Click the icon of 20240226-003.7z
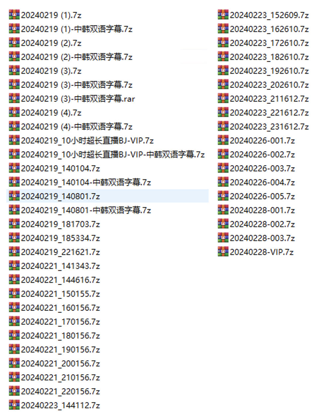Image resolution: width=331 pixels, height=419 pixels. 223,168
